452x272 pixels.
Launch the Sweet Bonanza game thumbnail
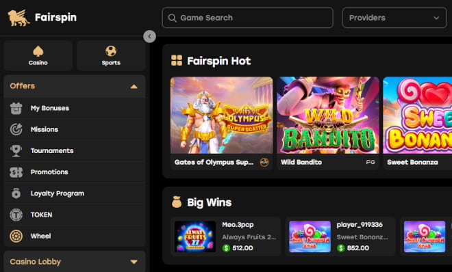(x=417, y=115)
